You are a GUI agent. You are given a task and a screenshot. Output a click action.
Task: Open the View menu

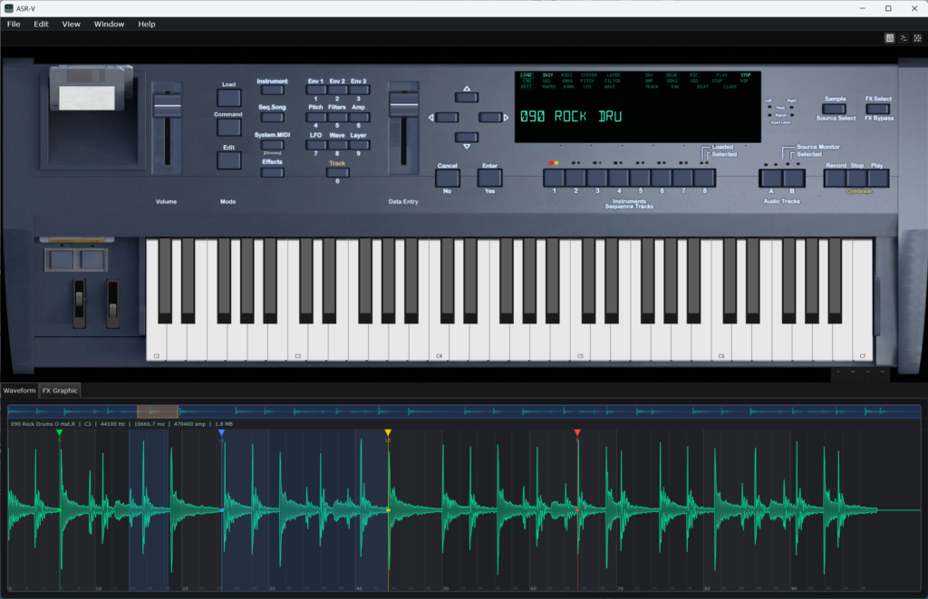tap(71, 24)
